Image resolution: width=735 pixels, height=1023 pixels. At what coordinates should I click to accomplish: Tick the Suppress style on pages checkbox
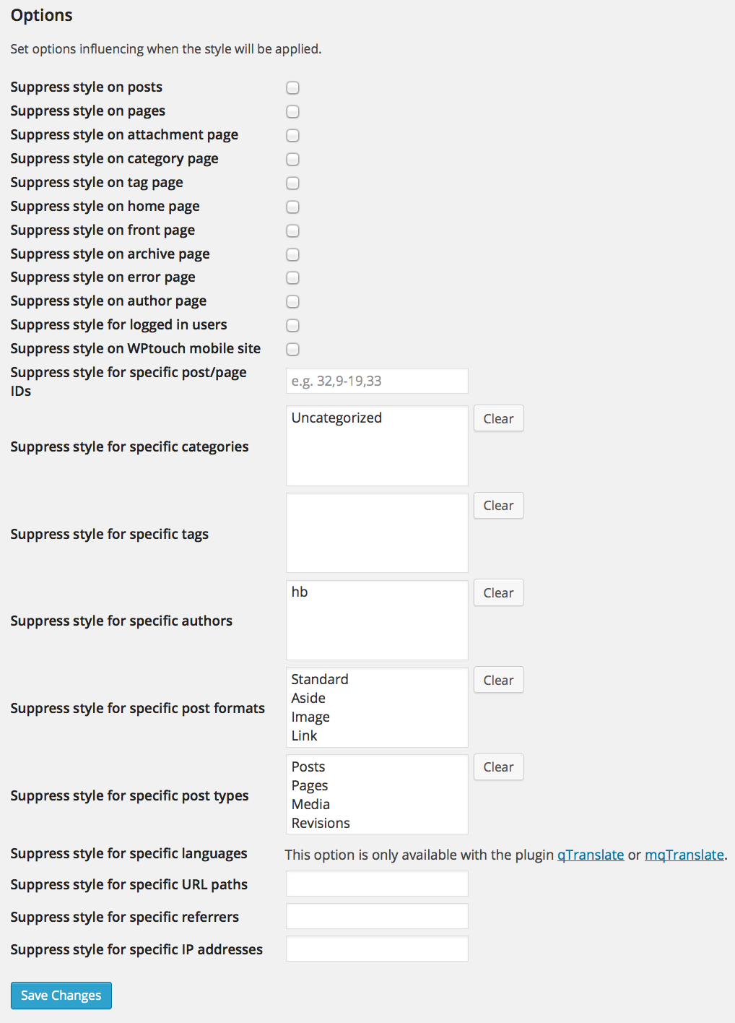pyautogui.click(x=292, y=111)
